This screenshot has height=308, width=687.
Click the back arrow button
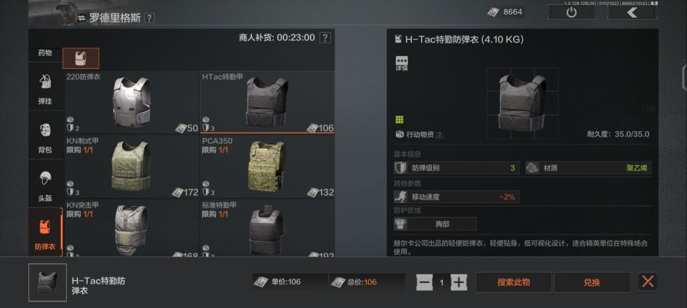pos(632,13)
